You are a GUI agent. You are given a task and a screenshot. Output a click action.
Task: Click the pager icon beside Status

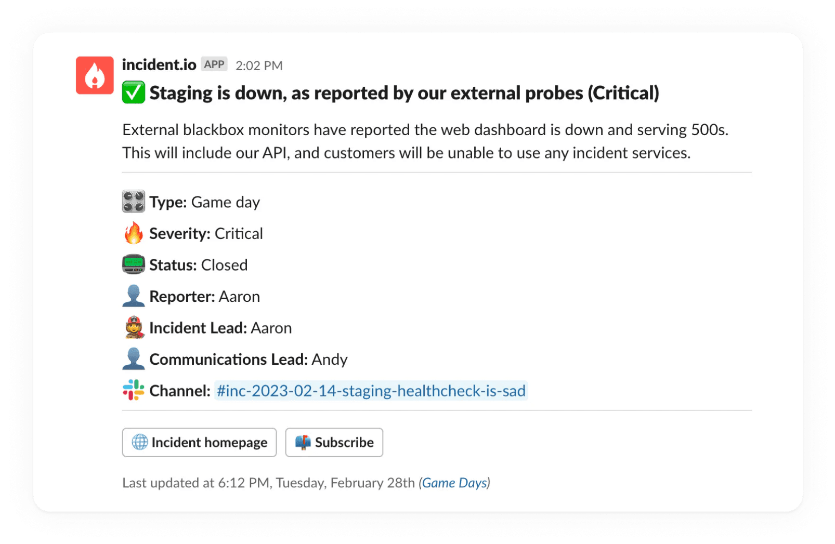[134, 264]
